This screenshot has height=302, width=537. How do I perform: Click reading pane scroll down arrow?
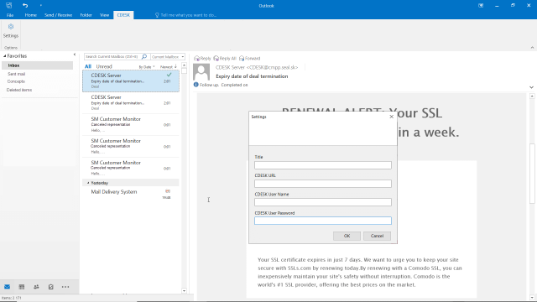(532, 298)
